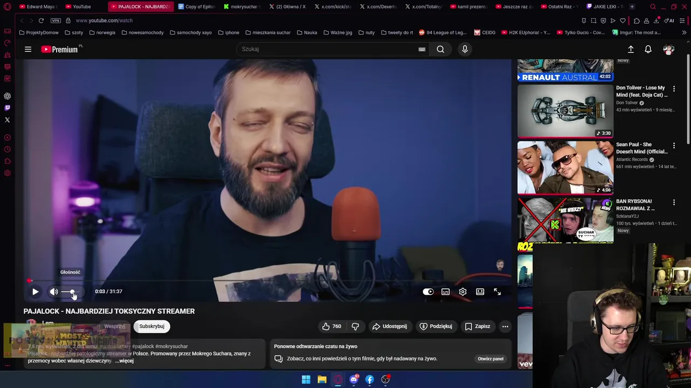Toggle the VPN badge in address bar
This screenshot has height=388, width=691.
[56, 20]
